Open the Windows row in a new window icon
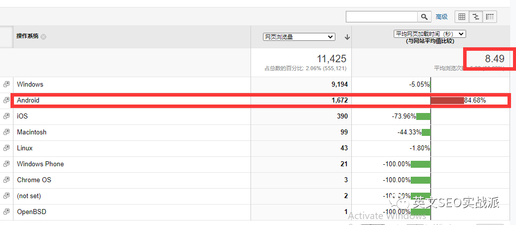Viewport: 516px width, 225px height. pyautogui.click(x=6, y=85)
